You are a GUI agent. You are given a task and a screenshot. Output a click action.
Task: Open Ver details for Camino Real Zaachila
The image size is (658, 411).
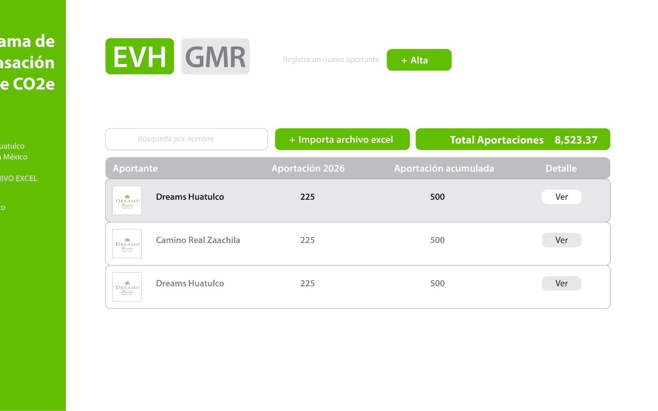point(561,240)
